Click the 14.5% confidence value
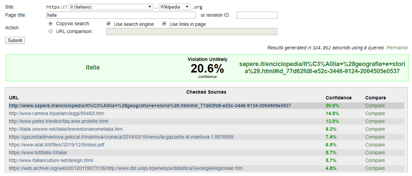412x176 pixels. tap(332, 113)
